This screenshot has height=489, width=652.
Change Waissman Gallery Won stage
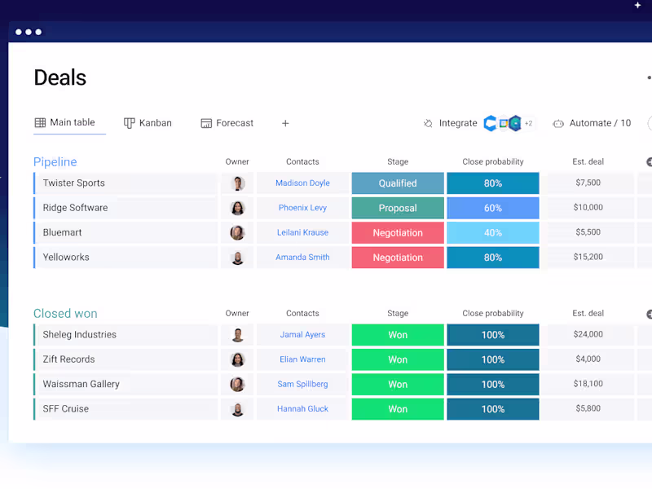coord(398,385)
